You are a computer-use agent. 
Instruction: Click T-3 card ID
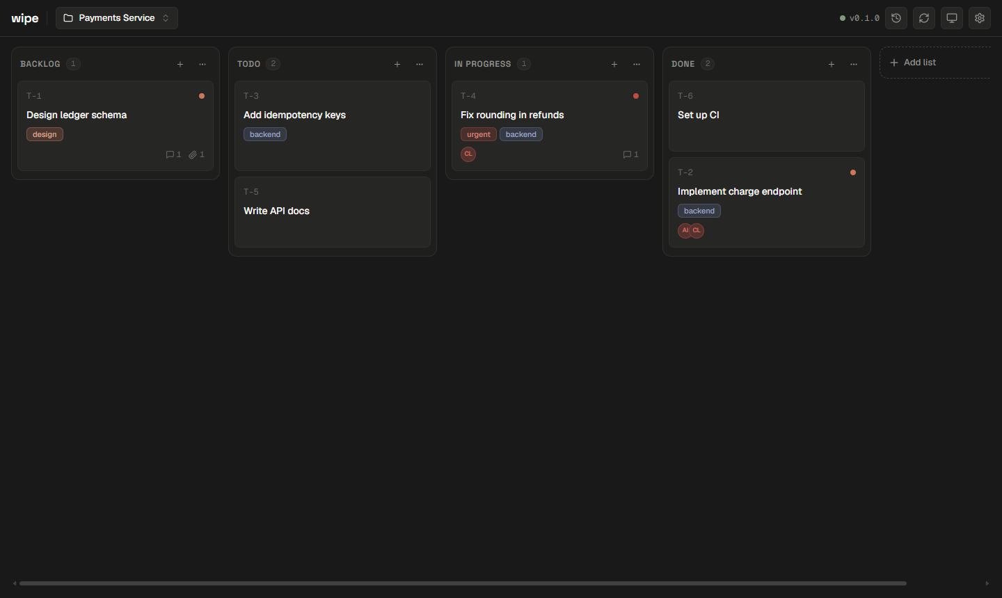(251, 96)
